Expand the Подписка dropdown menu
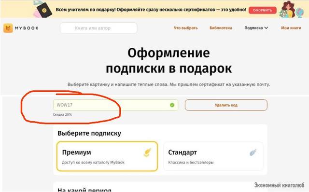The height and width of the screenshot is (192, 309). coord(256,28)
